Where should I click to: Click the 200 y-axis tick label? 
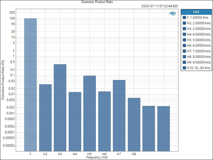click(x=12, y=13)
